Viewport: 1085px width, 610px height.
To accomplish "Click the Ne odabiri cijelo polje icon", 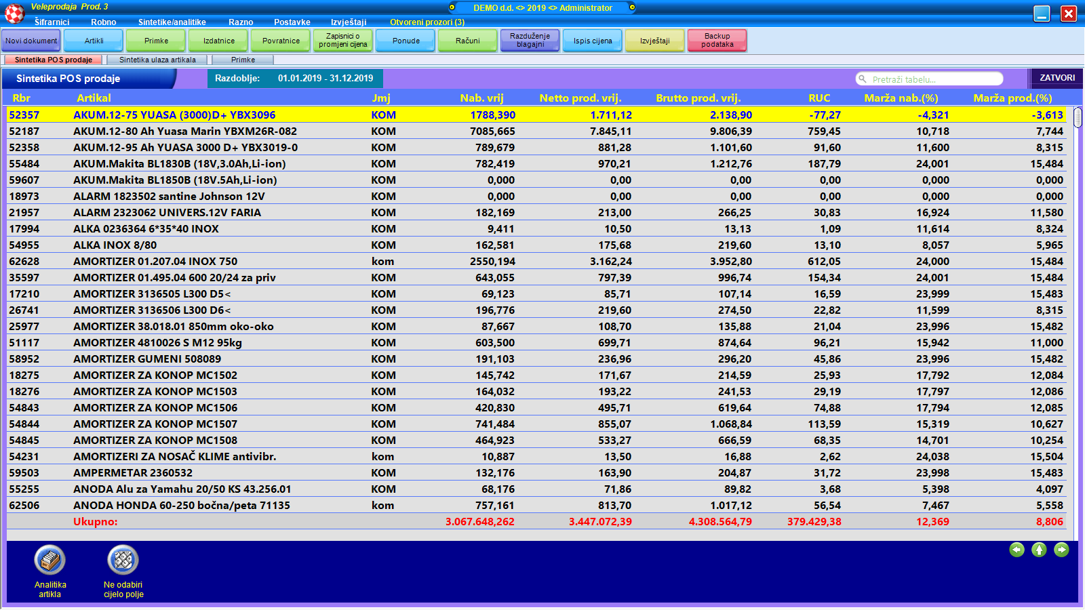I will click(123, 560).
